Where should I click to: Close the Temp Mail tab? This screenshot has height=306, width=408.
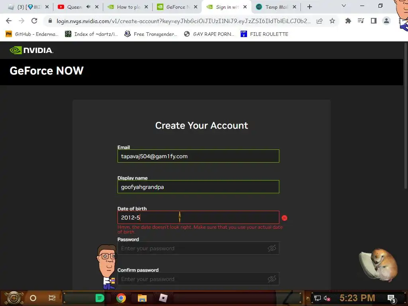pyautogui.click(x=294, y=7)
